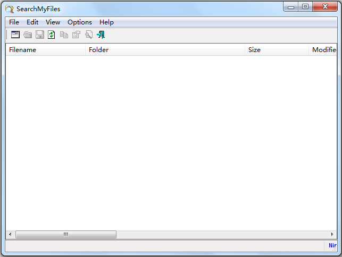Click the Find toolbar icon
The width and height of the screenshot is (342, 257).
(89, 35)
